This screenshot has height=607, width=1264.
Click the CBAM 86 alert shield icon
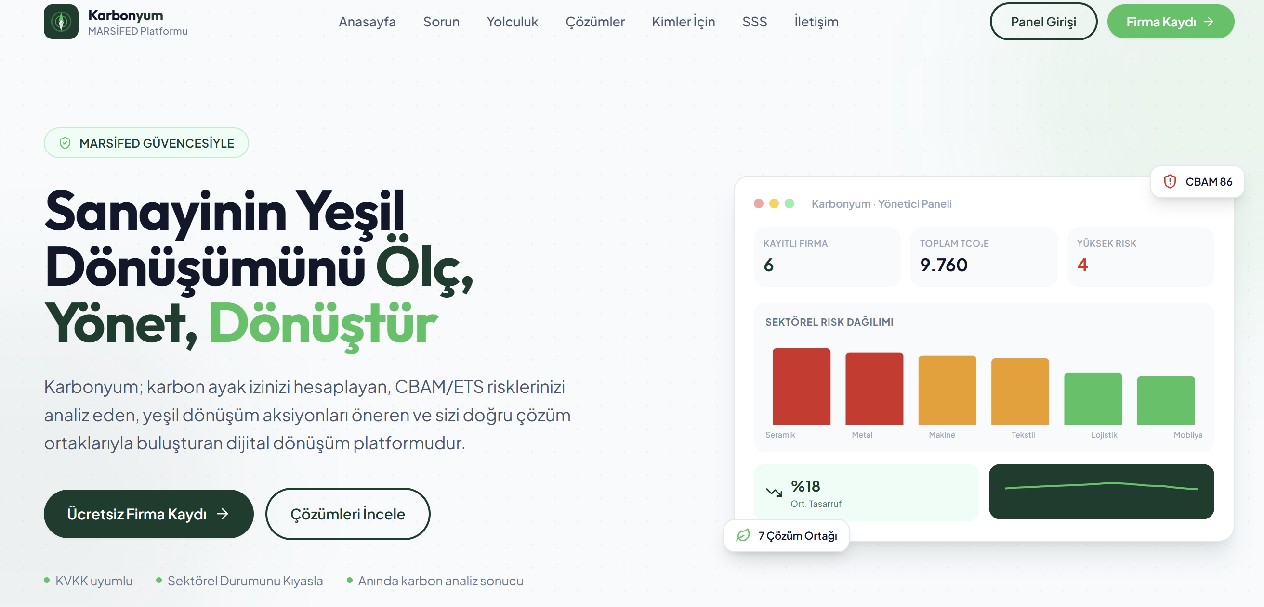(x=1170, y=181)
